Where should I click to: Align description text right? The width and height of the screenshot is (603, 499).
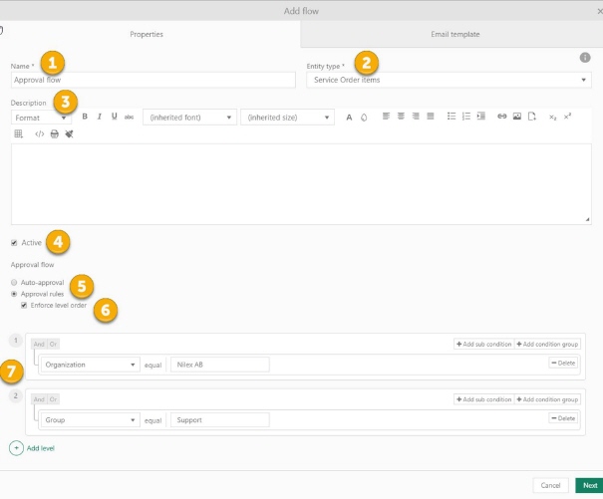point(416,117)
